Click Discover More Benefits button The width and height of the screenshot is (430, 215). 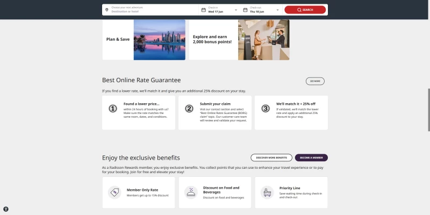point(271,157)
